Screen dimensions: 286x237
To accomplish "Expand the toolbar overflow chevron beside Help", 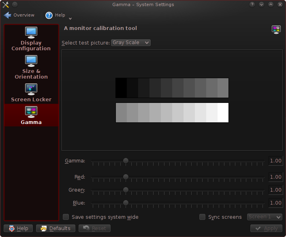I will pos(70,19).
